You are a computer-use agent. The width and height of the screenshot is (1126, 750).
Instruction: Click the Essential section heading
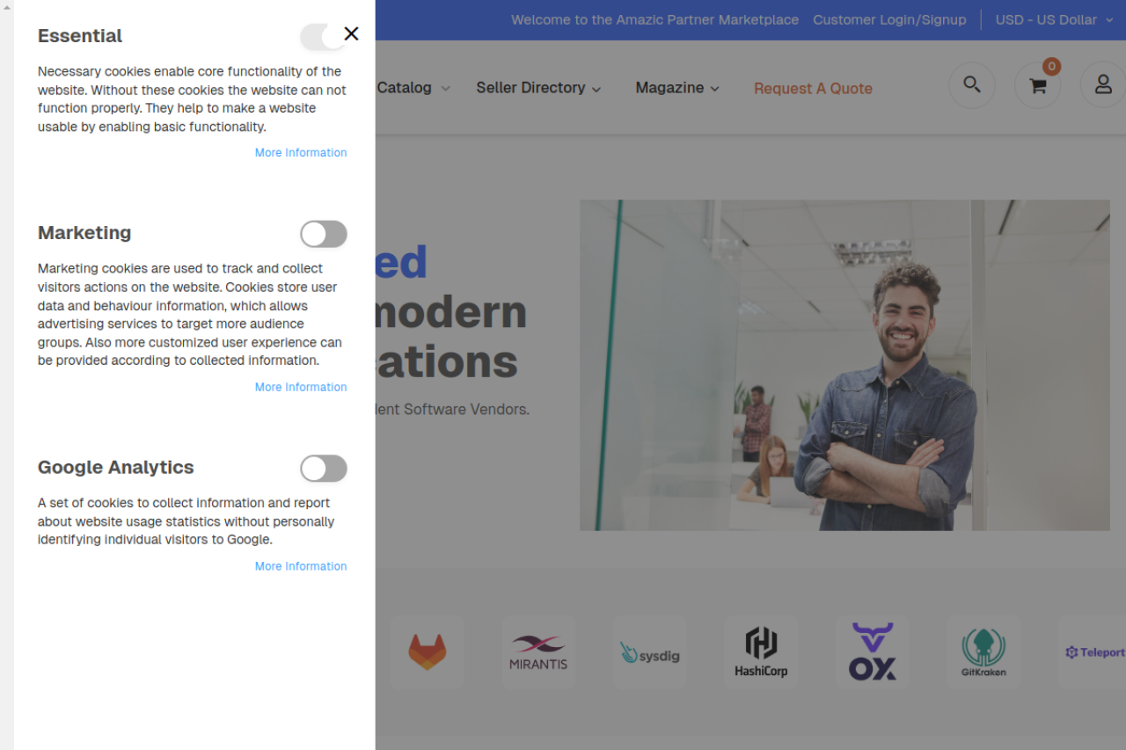coord(80,36)
